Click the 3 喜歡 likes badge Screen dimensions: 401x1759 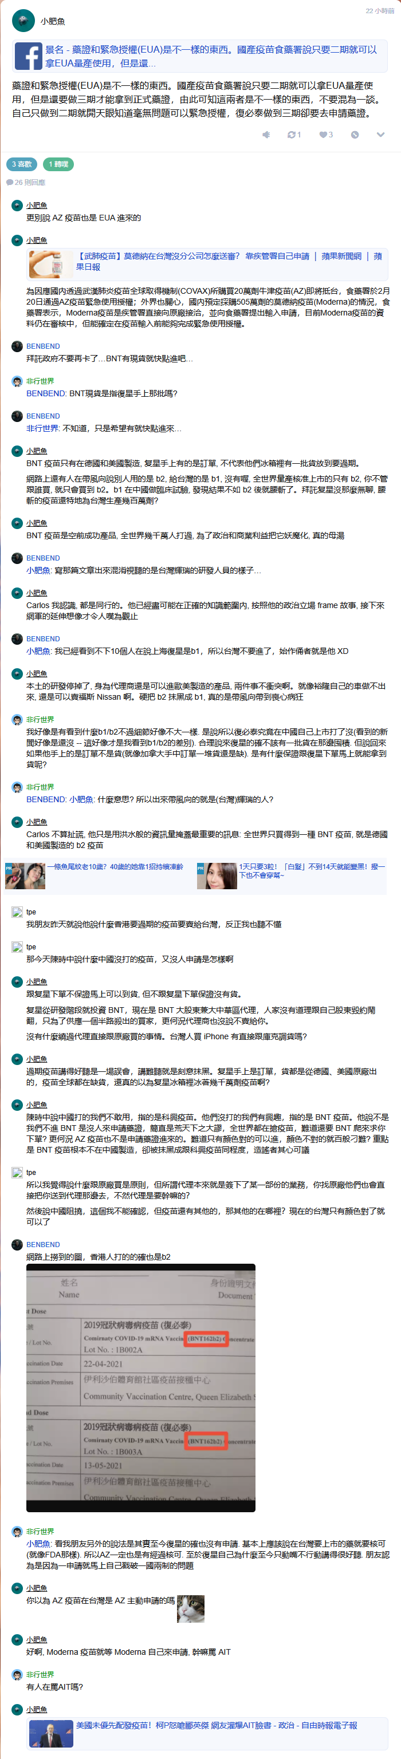coord(22,164)
